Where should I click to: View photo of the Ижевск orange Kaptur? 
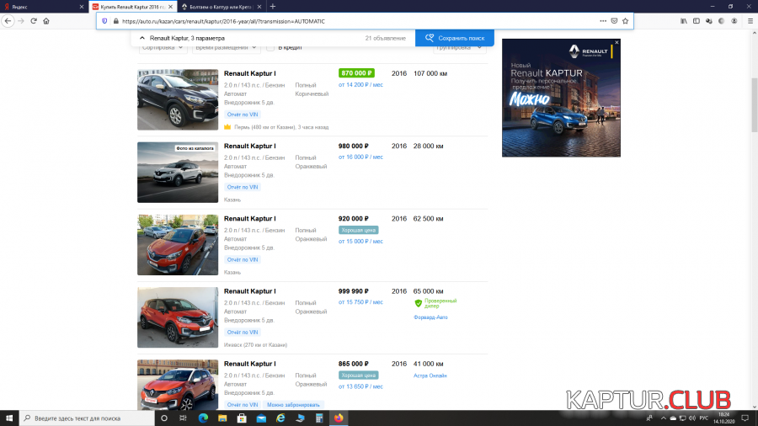178,317
